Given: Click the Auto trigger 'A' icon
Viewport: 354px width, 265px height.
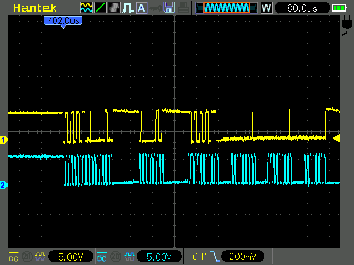Looking at the screenshot, I should click(x=142, y=8).
